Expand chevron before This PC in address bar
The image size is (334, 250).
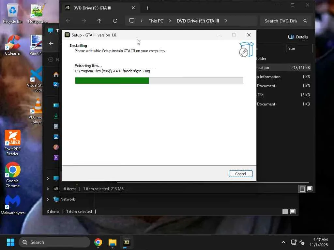[x=142, y=21]
